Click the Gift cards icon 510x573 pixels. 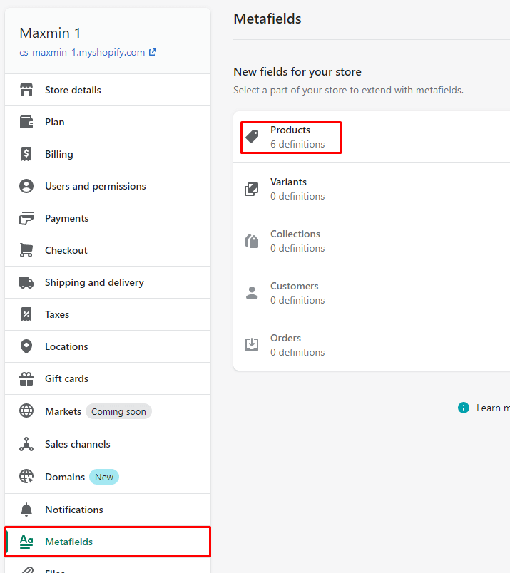pos(26,378)
